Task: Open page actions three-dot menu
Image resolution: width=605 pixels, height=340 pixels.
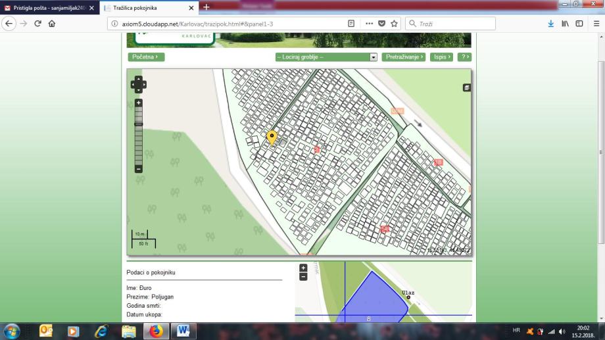Action: point(370,24)
